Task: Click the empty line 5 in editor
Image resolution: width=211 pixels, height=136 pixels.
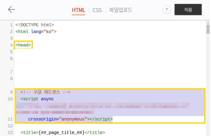Action: pos(110,52)
